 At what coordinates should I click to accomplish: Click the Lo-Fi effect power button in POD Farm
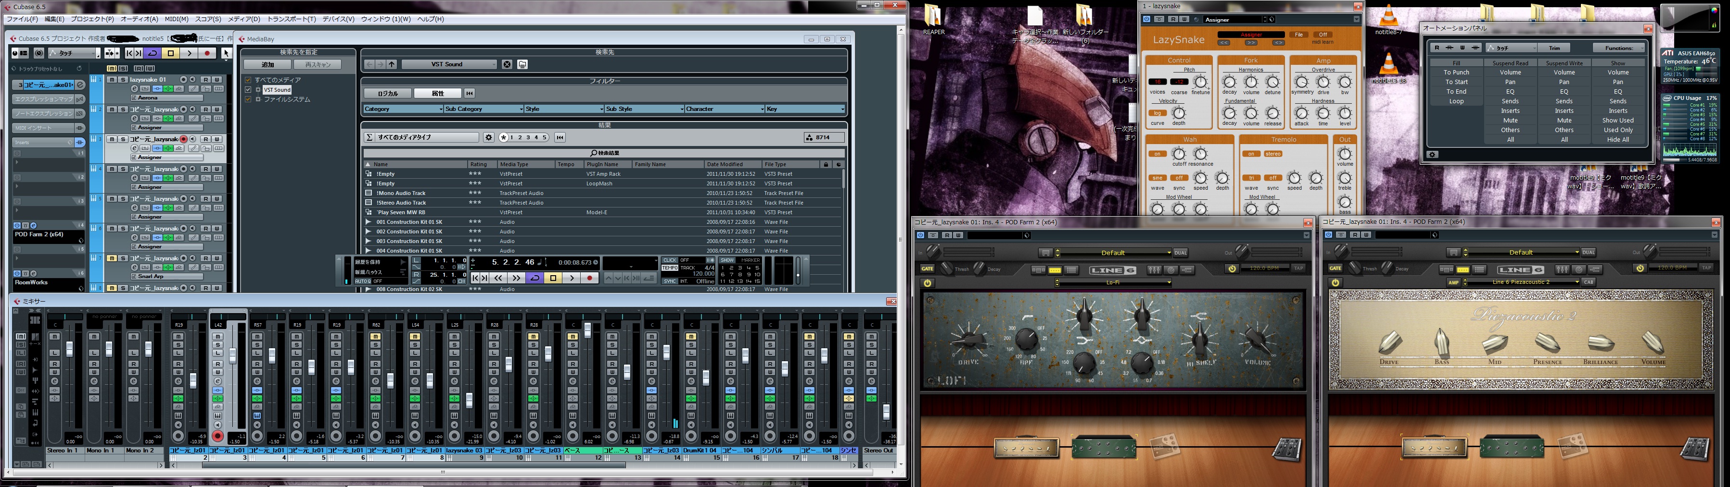[x=928, y=283]
